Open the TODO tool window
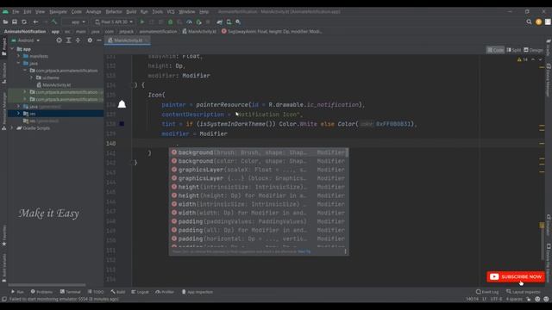The width and height of the screenshot is (552, 310). pos(96,292)
